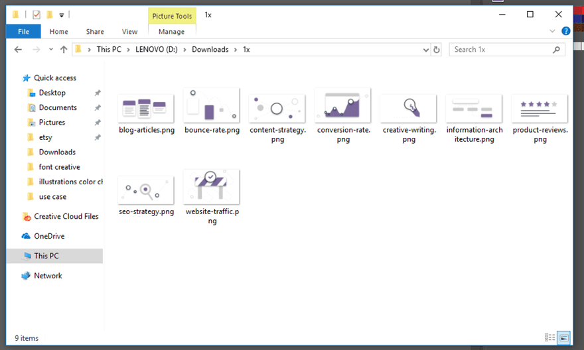The image size is (584, 350).
Task: Select OneDrive in the navigation pane
Action: (48, 236)
